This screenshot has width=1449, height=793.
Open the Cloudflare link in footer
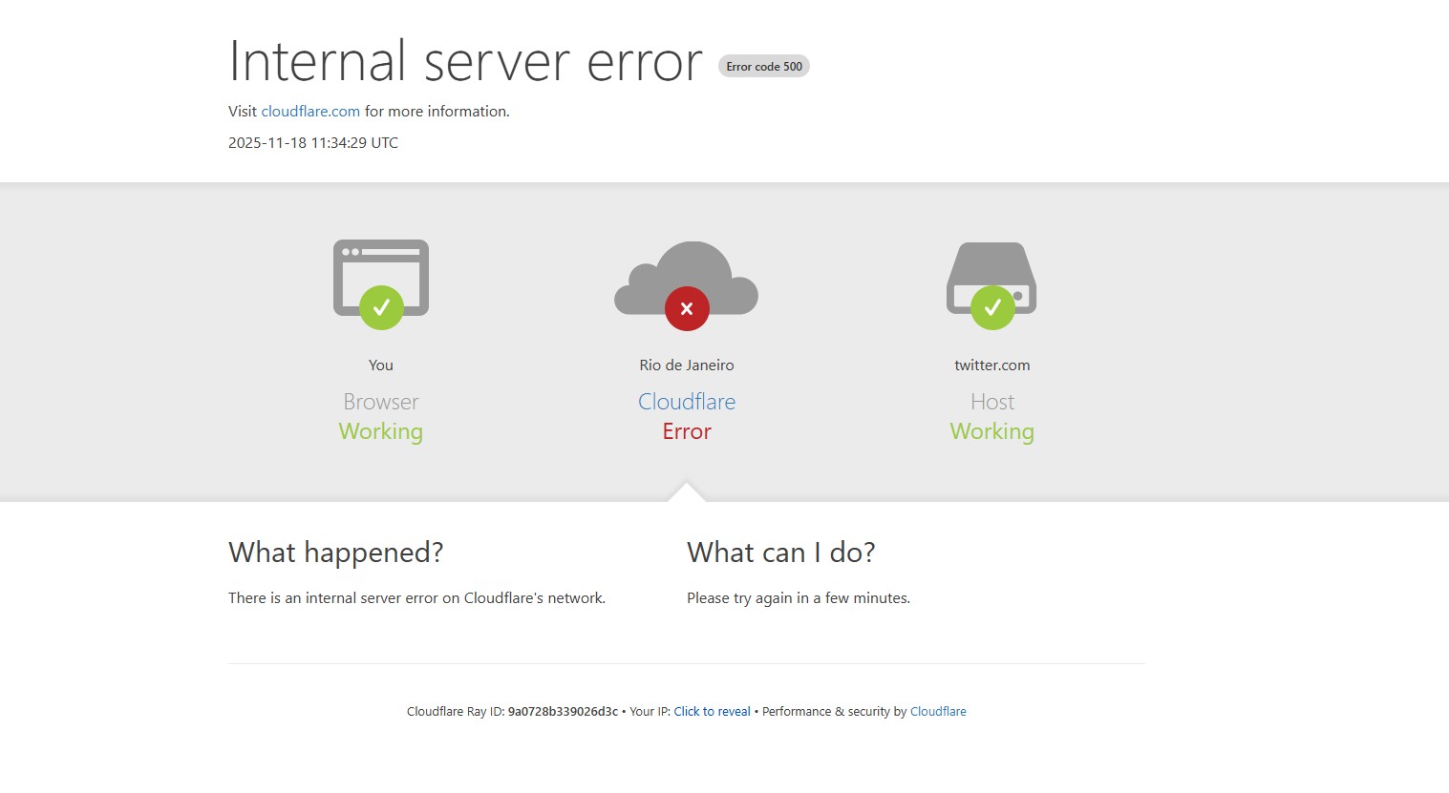938,712
